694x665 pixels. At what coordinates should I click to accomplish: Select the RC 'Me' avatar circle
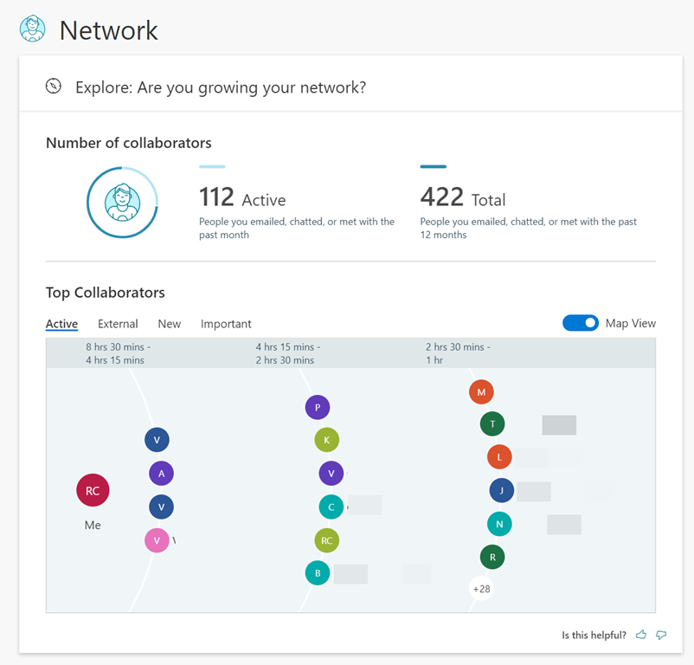93,491
